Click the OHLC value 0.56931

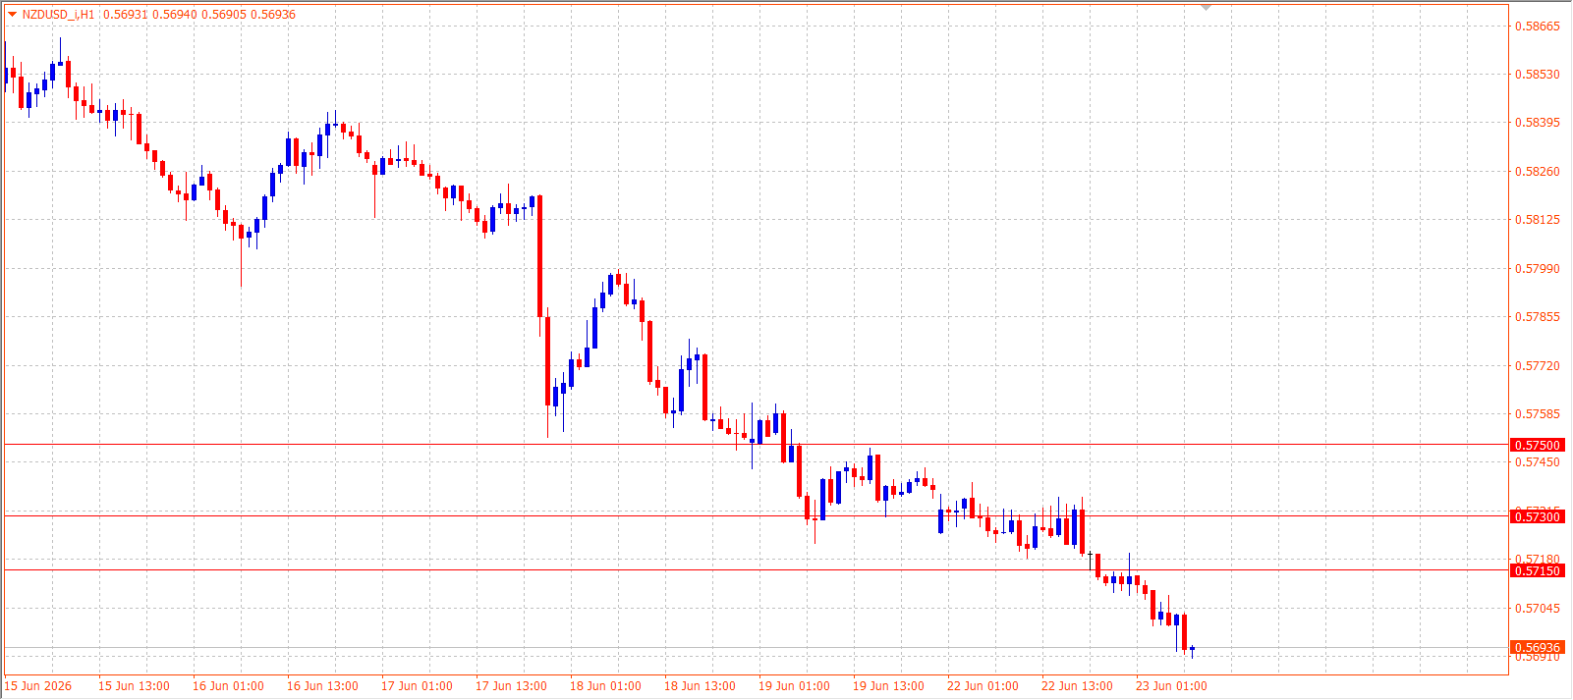click(125, 15)
